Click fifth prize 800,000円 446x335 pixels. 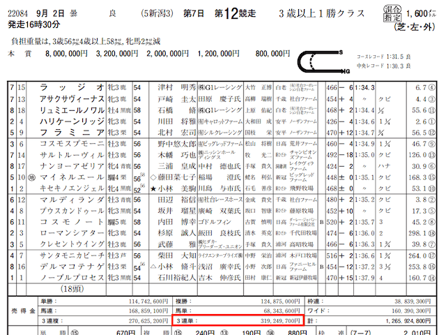coord(272,54)
